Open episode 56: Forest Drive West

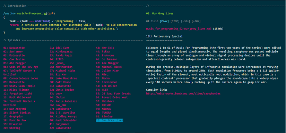click(x=112, y=97)
